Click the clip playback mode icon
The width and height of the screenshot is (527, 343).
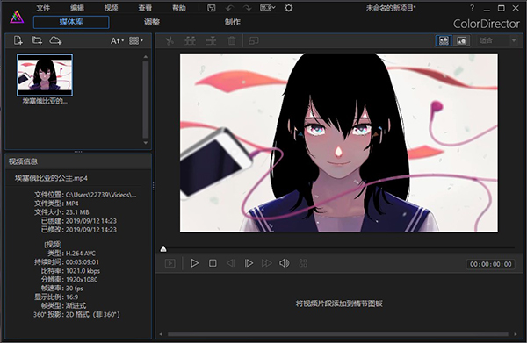coord(170,263)
